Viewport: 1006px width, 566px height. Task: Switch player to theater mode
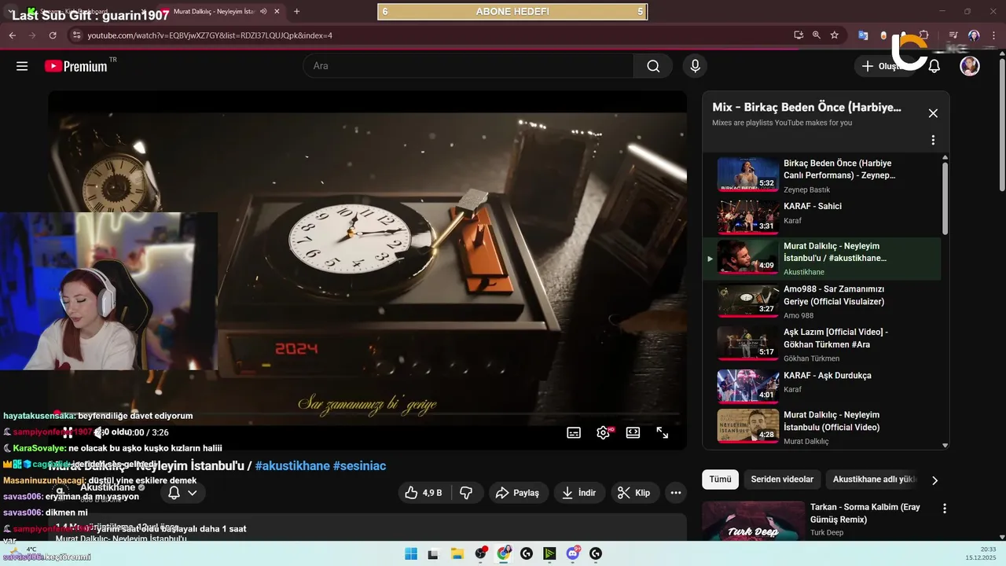633,432
